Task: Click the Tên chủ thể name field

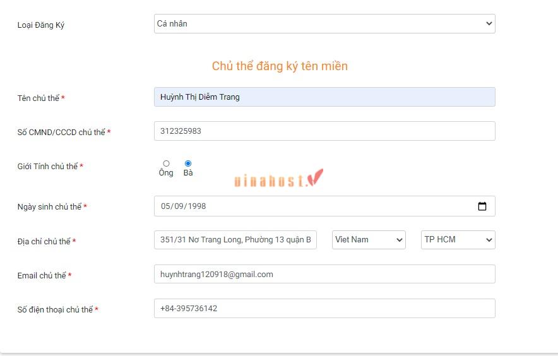Action: click(324, 97)
